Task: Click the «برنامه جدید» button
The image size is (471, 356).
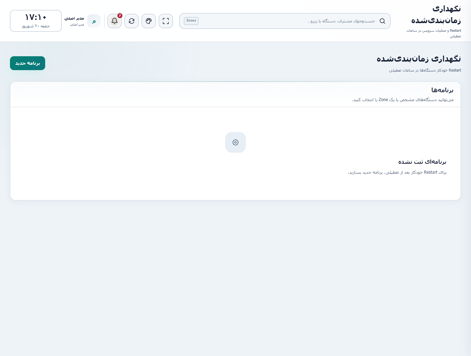Action: pyautogui.click(x=27, y=63)
